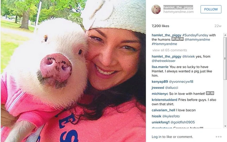Open kristenstuddard commenter profile
Image resolution: width=227 pixels, height=142 pixels.
click(164, 100)
